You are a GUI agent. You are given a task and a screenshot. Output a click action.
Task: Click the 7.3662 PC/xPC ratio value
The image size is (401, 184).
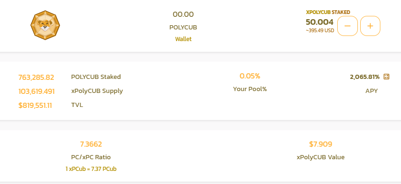pos(91,144)
